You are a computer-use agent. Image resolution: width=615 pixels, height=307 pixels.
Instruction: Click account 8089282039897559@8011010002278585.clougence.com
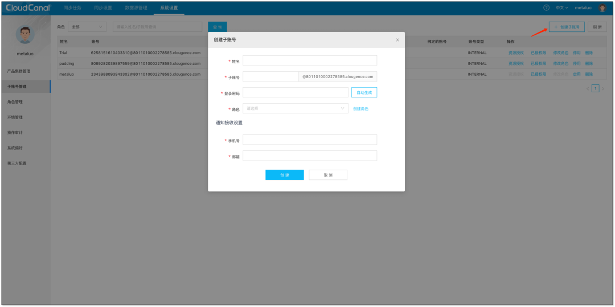click(x=146, y=64)
